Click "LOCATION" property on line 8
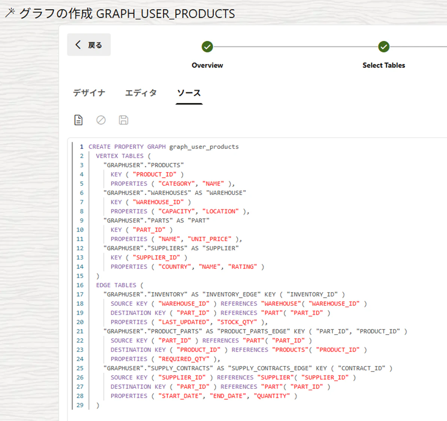This screenshot has height=421, width=447. point(221,211)
